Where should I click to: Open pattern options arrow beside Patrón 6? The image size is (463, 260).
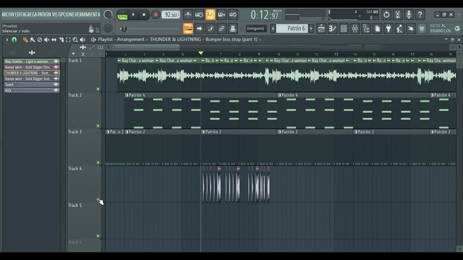(x=273, y=29)
